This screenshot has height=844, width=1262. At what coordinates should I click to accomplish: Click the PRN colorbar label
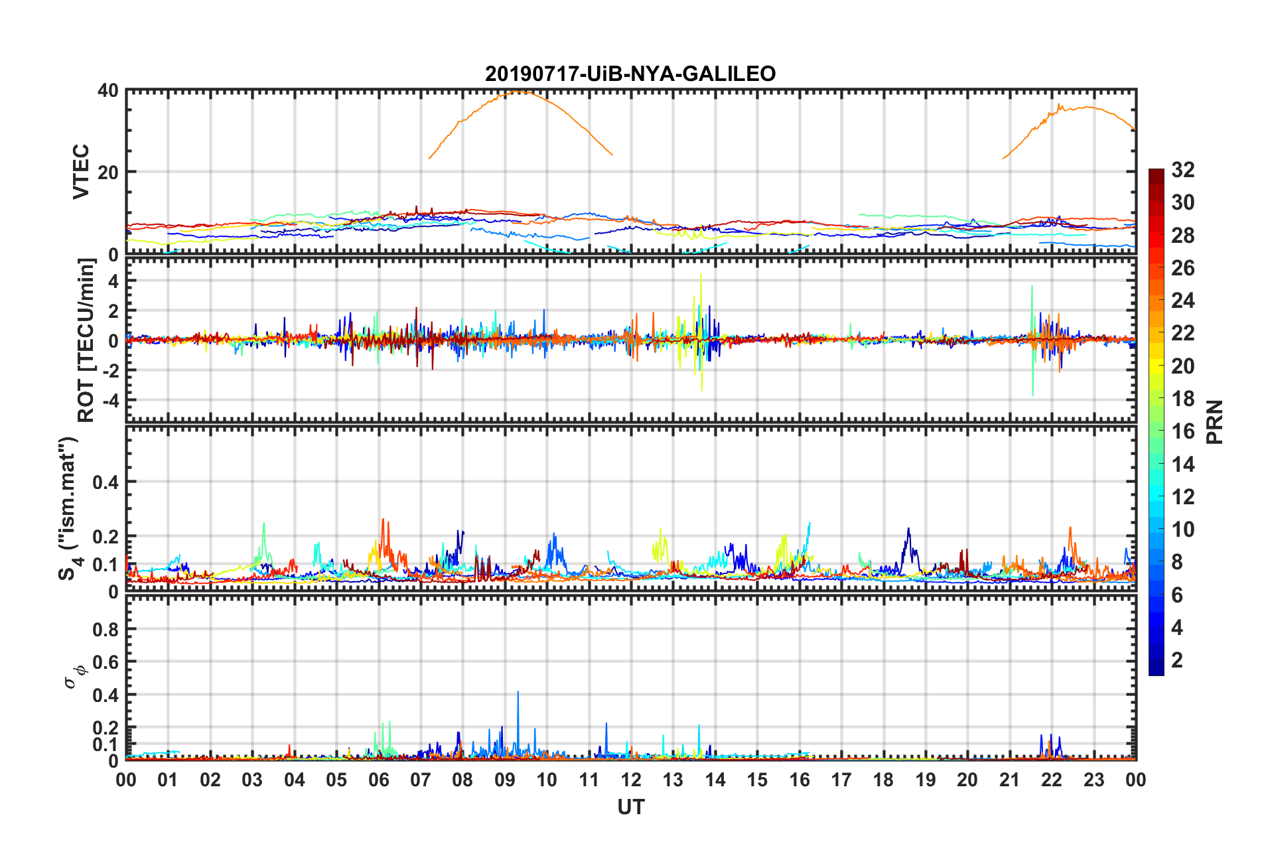tap(1215, 422)
